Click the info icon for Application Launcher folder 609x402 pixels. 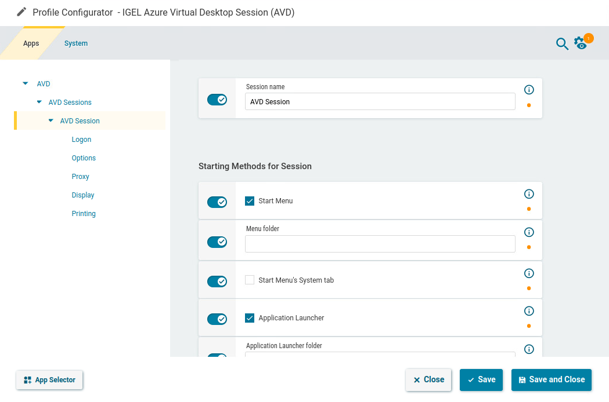[529, 349]
